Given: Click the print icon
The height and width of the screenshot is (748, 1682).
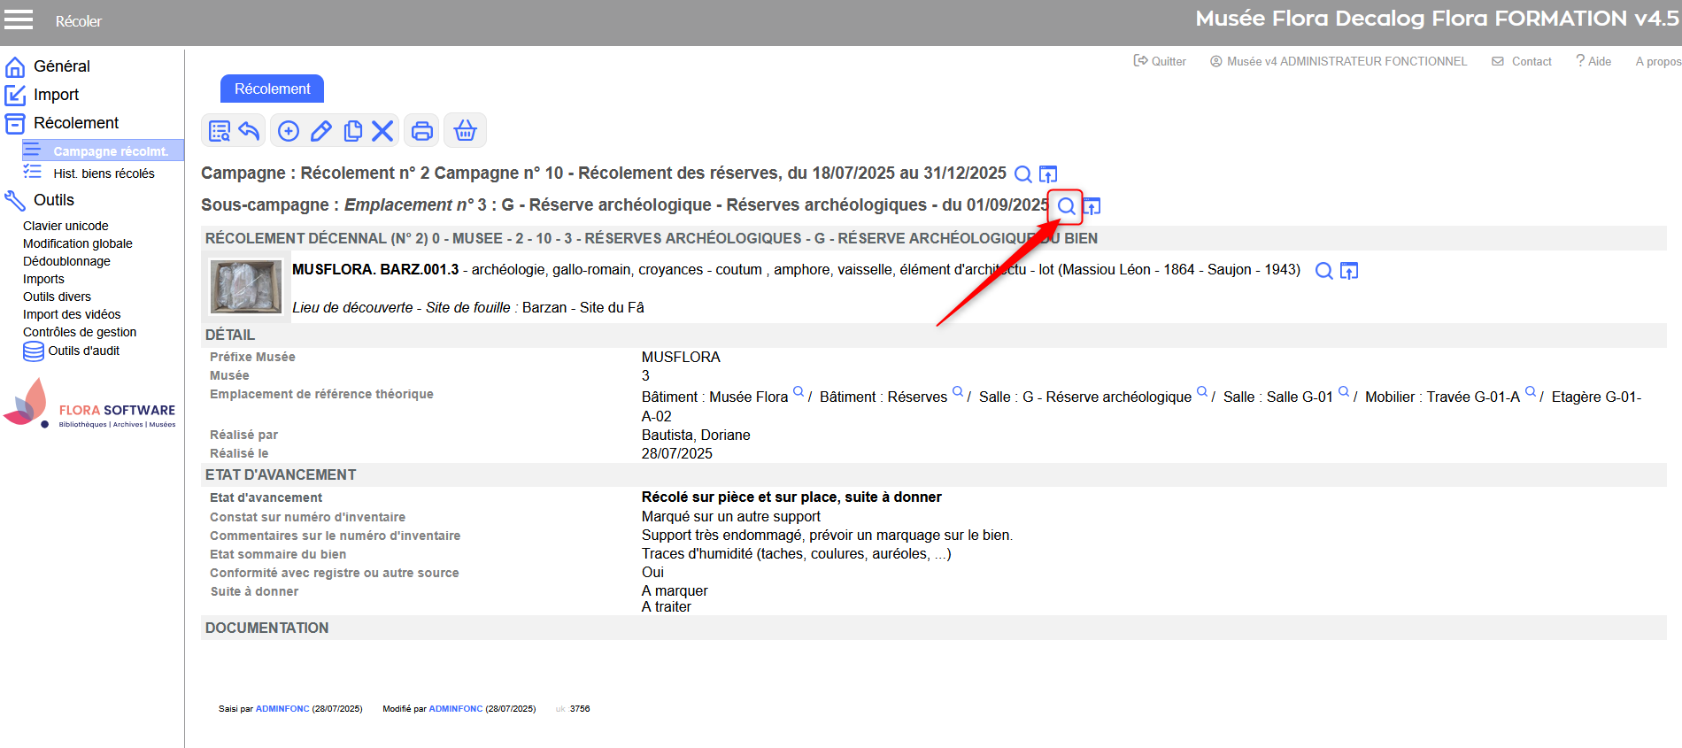Looking at the screenshot, I should (x=422, y=131).
